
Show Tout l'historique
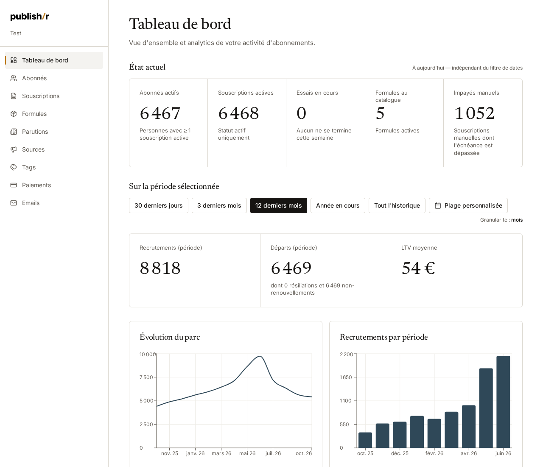click(397, 205)
